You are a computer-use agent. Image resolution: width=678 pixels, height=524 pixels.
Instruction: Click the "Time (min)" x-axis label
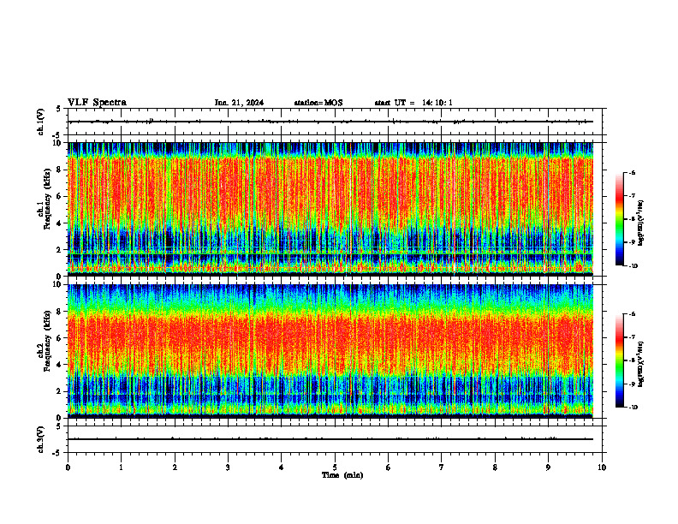(342, 475)
